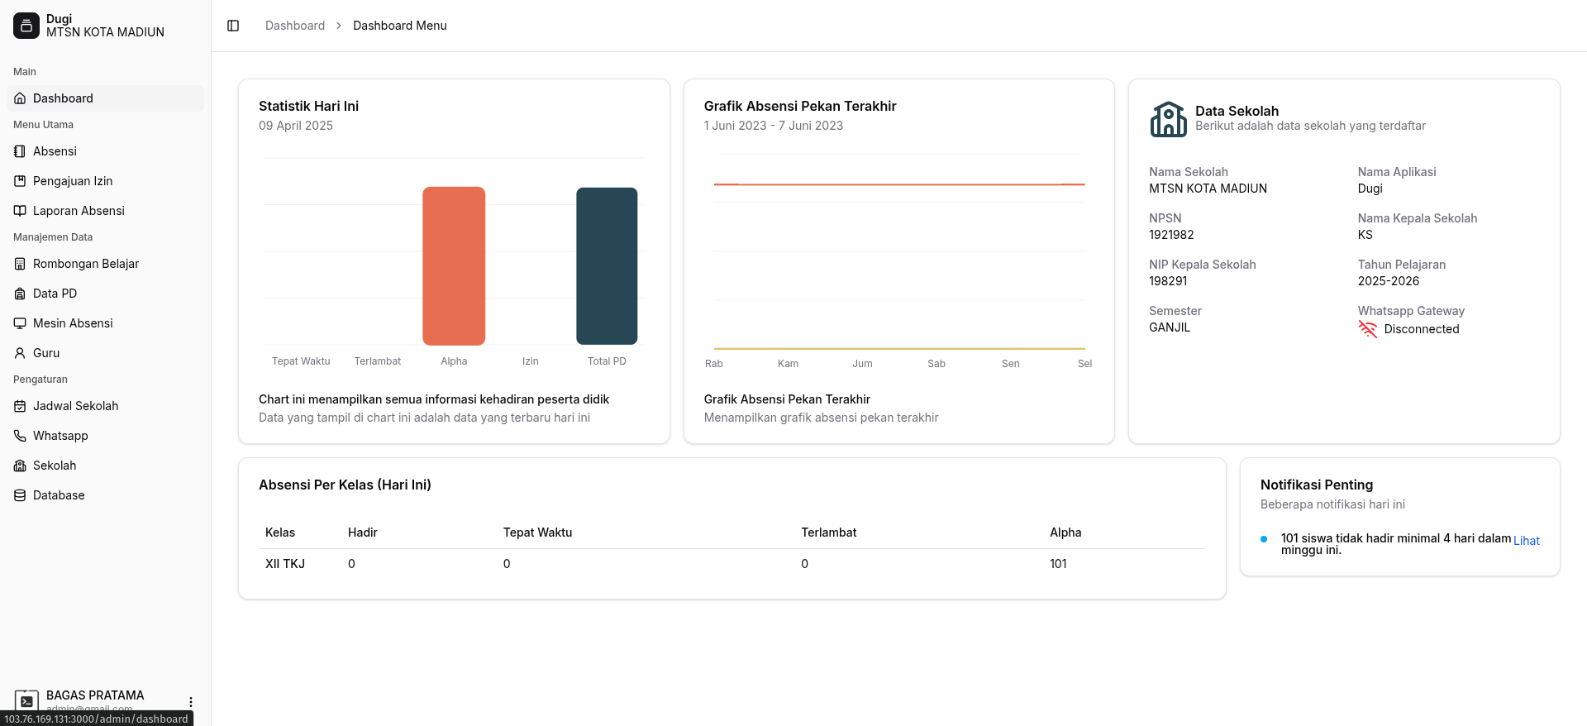
Task: Toggle the sidebar panel icon
Action: 233,26
